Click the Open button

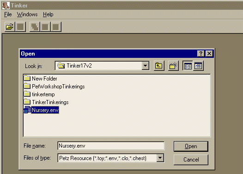pyautogui.click(x=191, y=146)
